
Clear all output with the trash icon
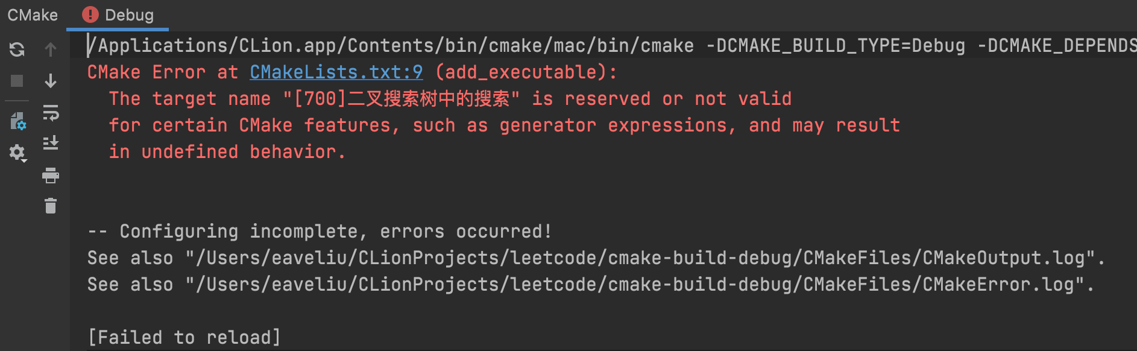pos(51,206)
